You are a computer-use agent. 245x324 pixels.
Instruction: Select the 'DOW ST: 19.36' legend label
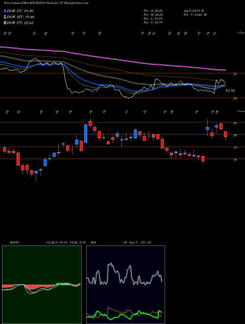coord(20,11)
